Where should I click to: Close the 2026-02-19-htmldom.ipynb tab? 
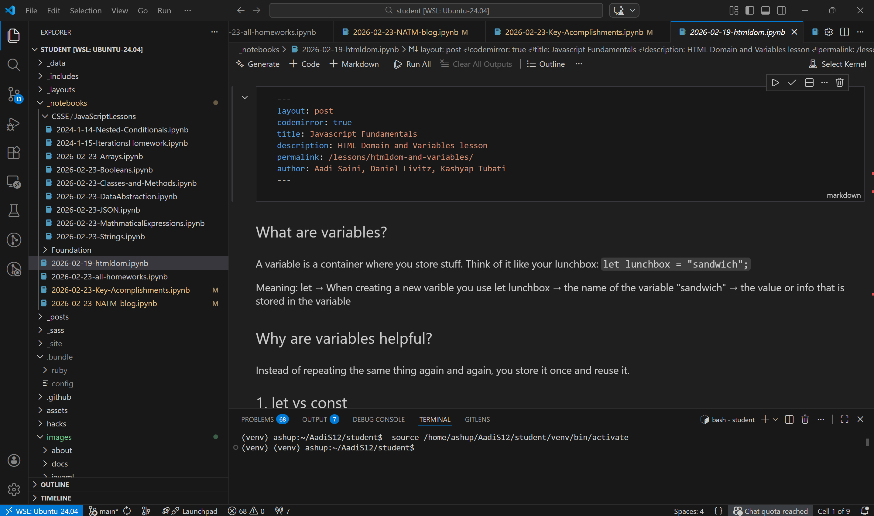[x=794, y=32]
